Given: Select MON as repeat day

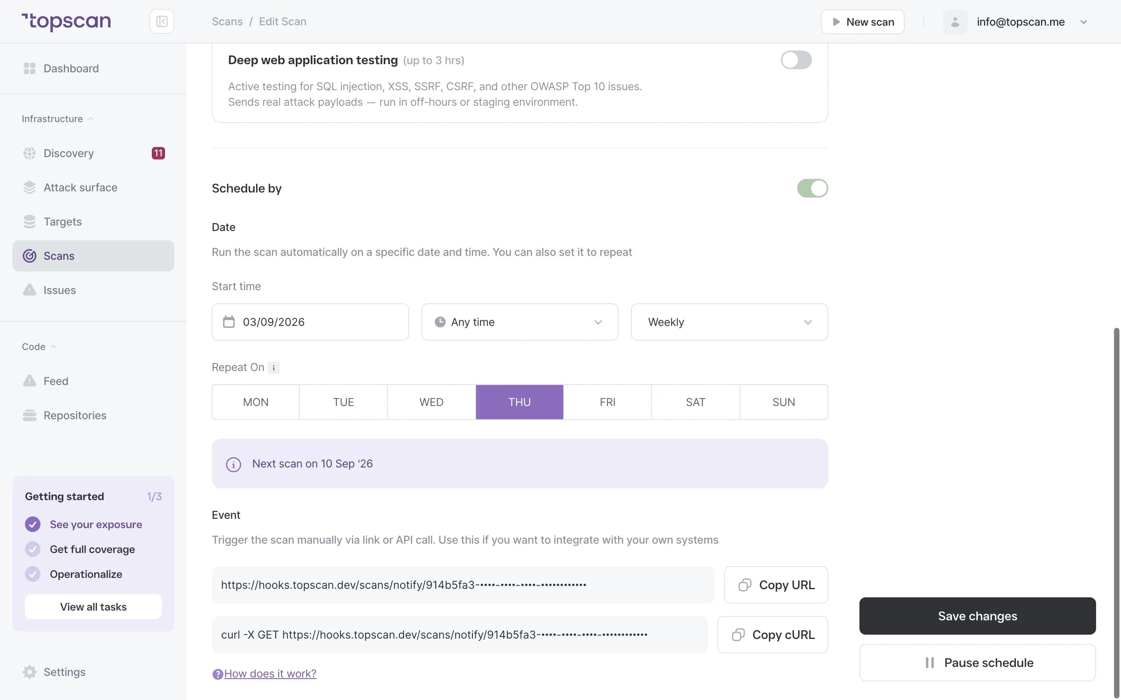Looking at the screenshot, I should (256, 402).
